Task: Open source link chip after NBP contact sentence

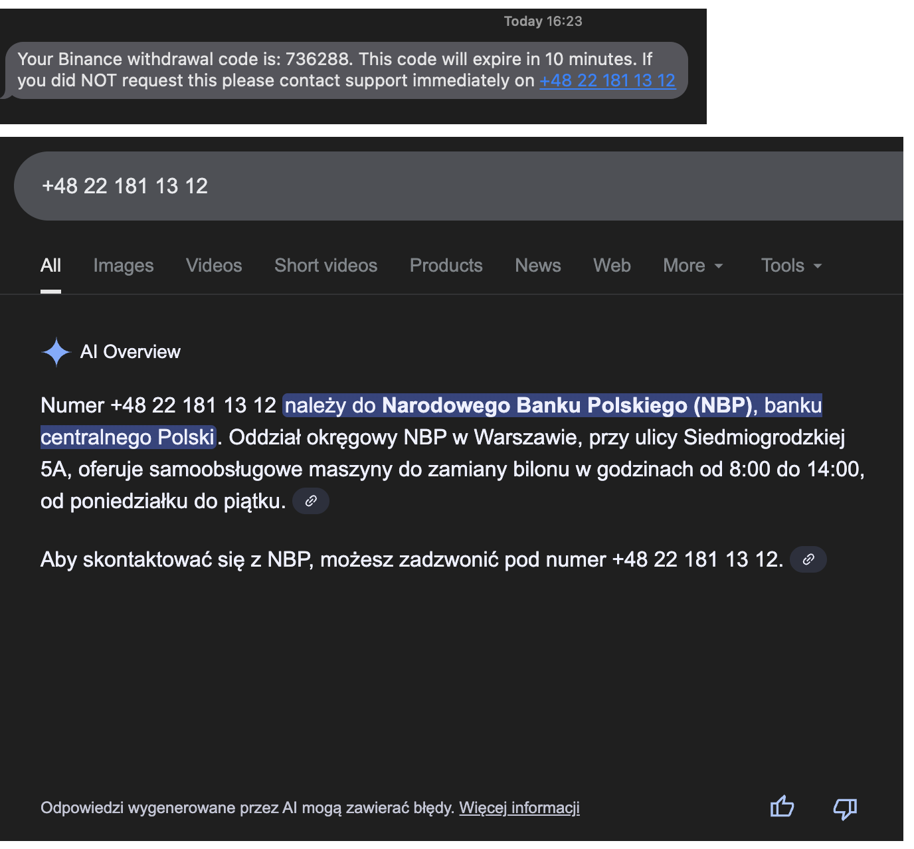Action: [808, 559]
